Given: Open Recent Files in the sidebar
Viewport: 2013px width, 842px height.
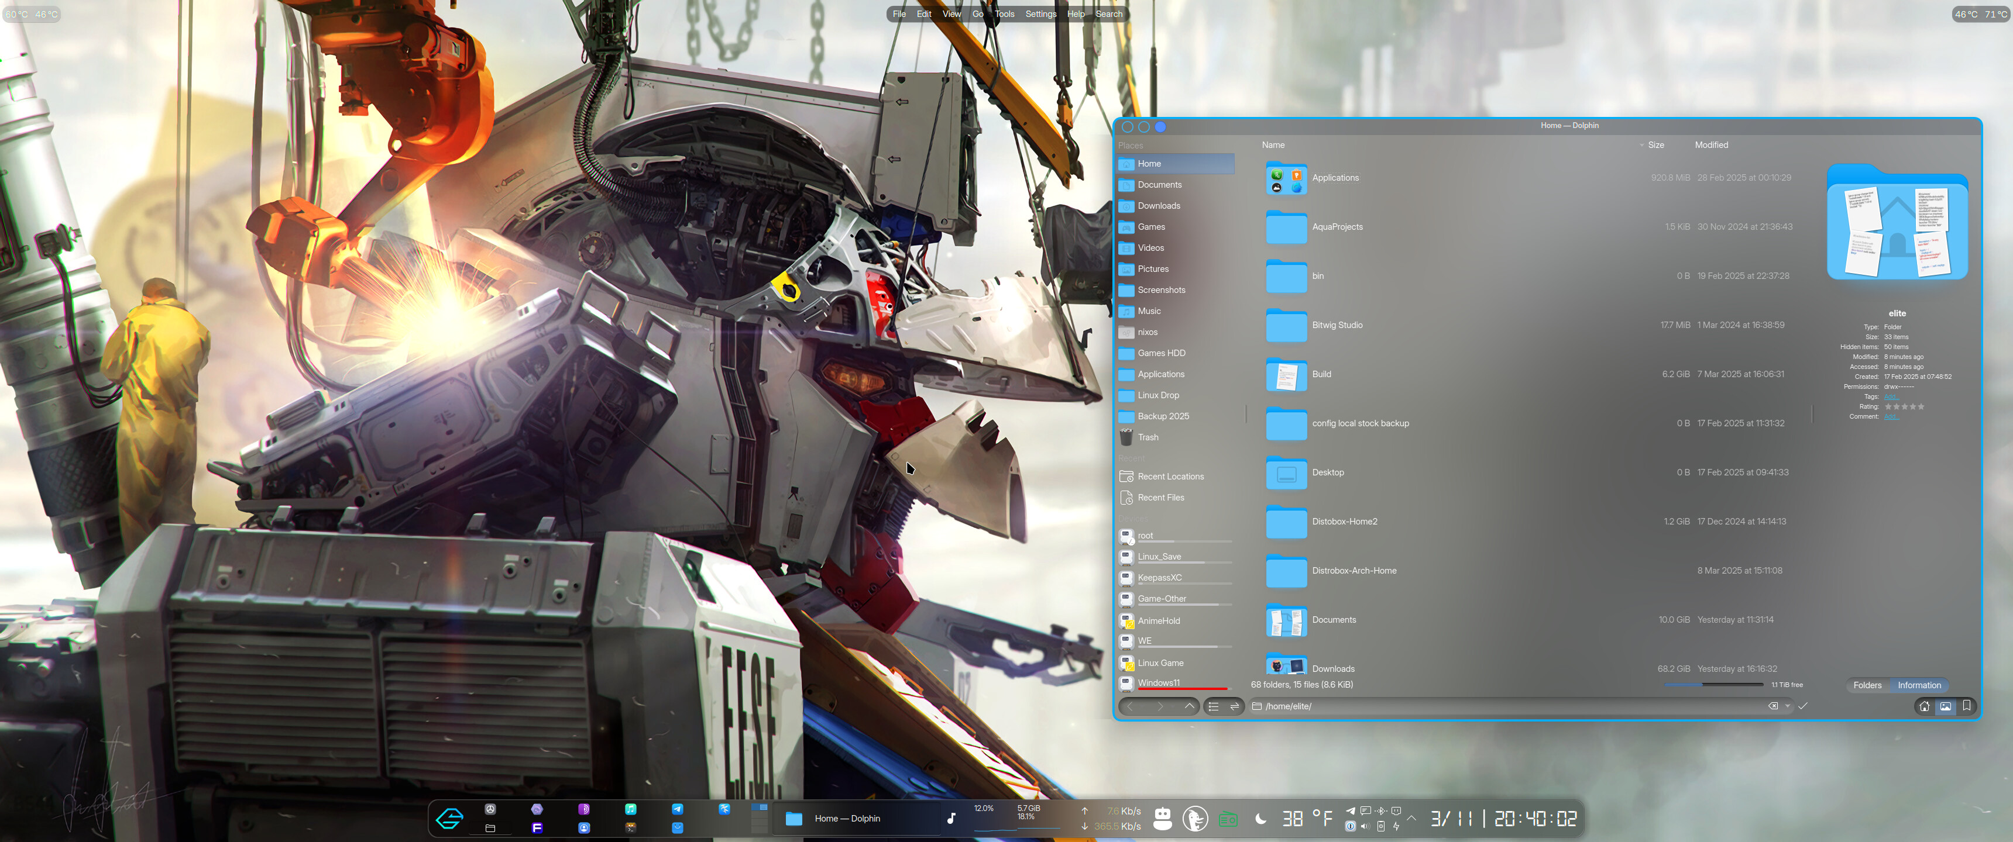Looking at the screenshot, I should pyautogui.click(x=1175, y=498).
